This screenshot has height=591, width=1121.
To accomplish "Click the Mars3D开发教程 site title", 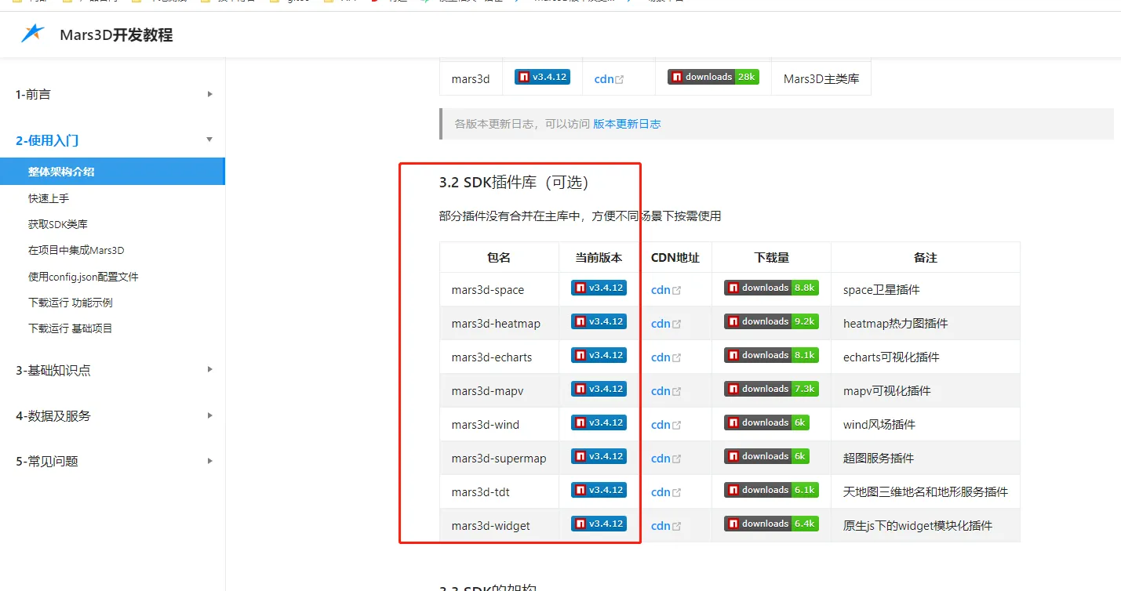I will (x=116, y=35).
